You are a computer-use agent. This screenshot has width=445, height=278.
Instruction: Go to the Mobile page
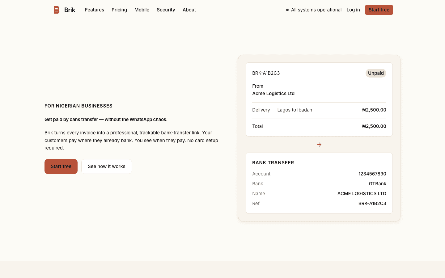click(142, 10)
